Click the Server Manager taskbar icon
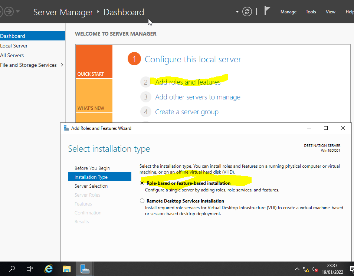Screen dimensions: 354x276 click(x=85, y=269)
